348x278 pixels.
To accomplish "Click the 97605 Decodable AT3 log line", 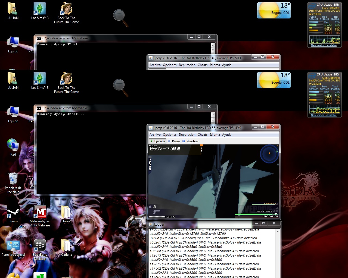I will (203, 238).
